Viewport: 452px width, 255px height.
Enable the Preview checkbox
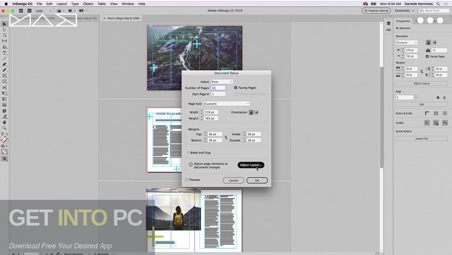[187, 180]
